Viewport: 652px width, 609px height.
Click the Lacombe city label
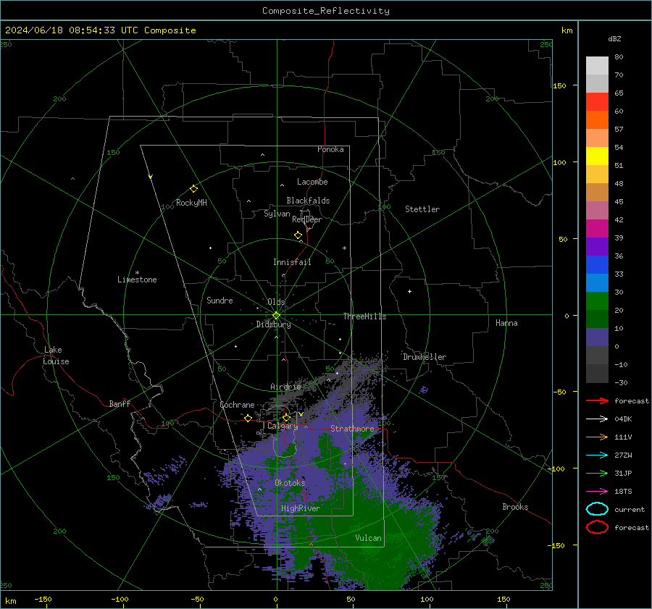pos(312,182)
